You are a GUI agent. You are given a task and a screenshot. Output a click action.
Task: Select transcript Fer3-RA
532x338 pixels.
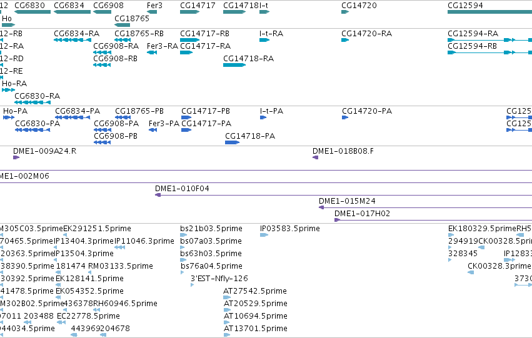pyautogui.click(x=152, y=52)
